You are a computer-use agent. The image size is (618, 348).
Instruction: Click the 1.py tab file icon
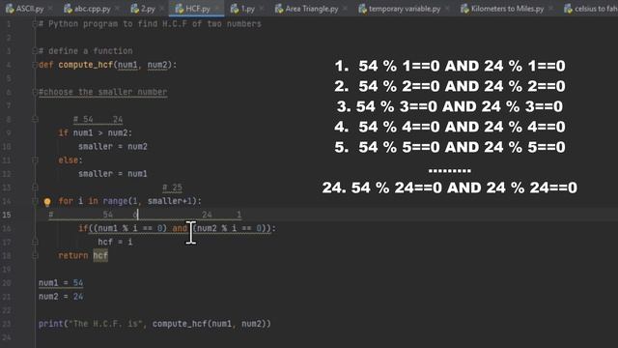click(235, 9)
